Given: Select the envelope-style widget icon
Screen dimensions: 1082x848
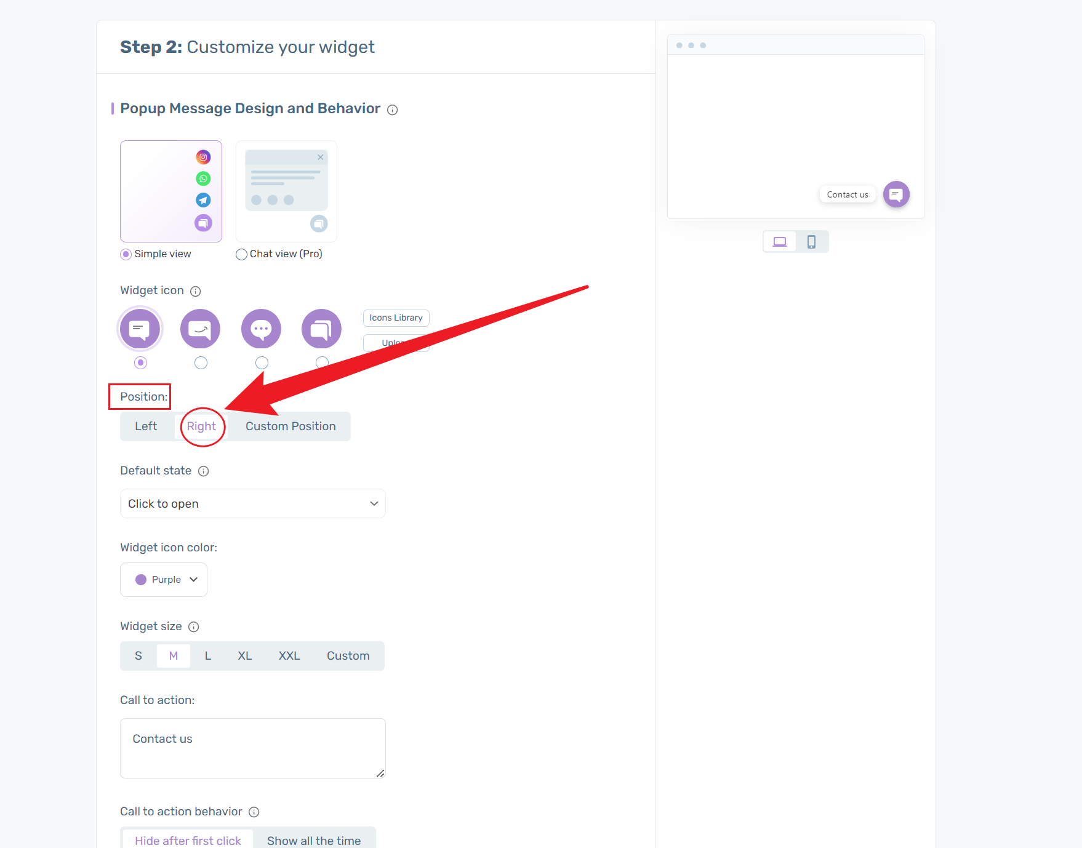Looking at the screenshot, I should tap(200, 329).
